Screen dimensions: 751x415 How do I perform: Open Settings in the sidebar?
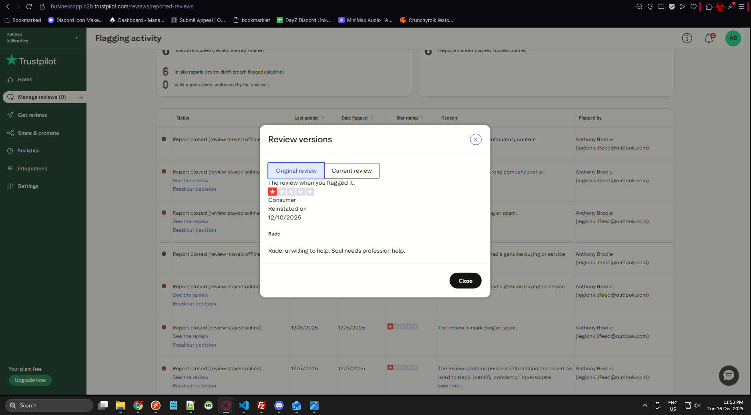pyautogui.click(x=28, y=186)
